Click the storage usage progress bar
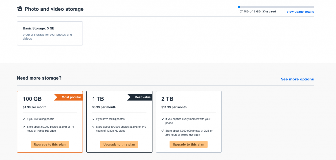 click(276, 7)
